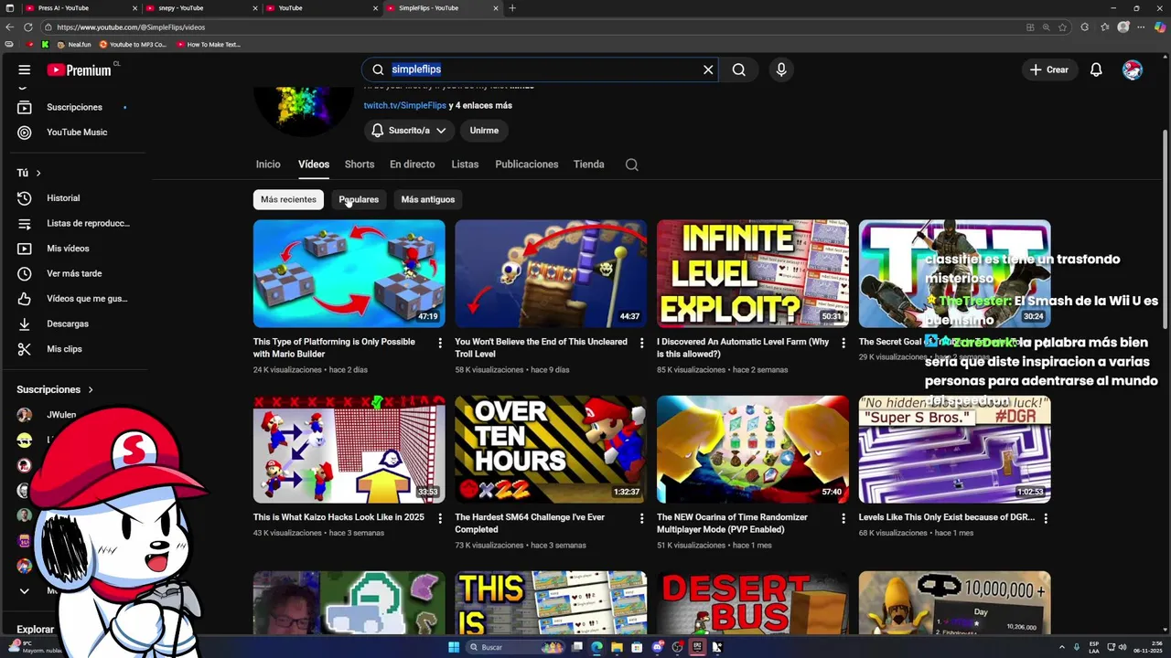Open a new browser tab with plus
The width and height of the screenshot is (1171, 658).
click(512, 8)
